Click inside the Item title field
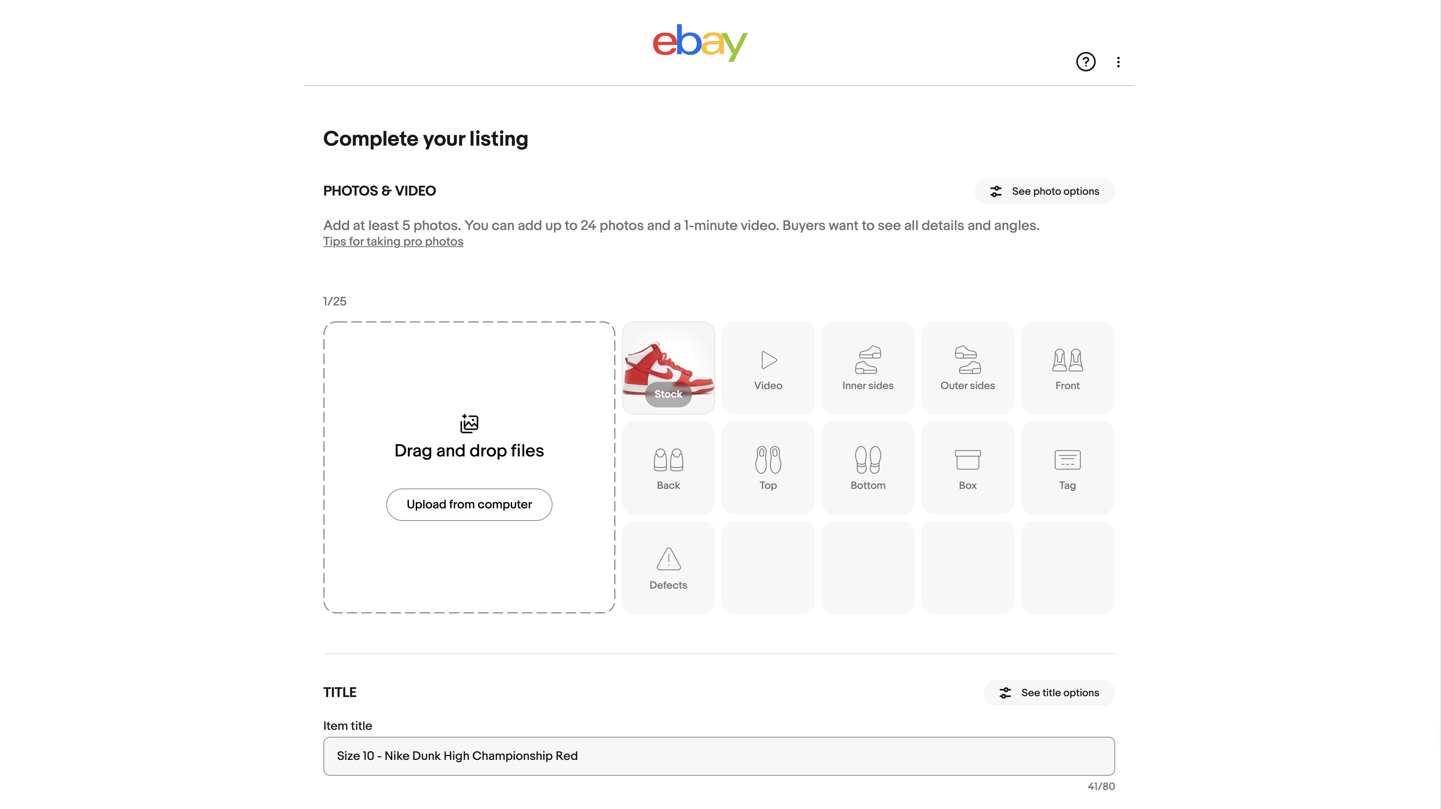The width and height of the screenshot is (1441, 809). point(718,756)
